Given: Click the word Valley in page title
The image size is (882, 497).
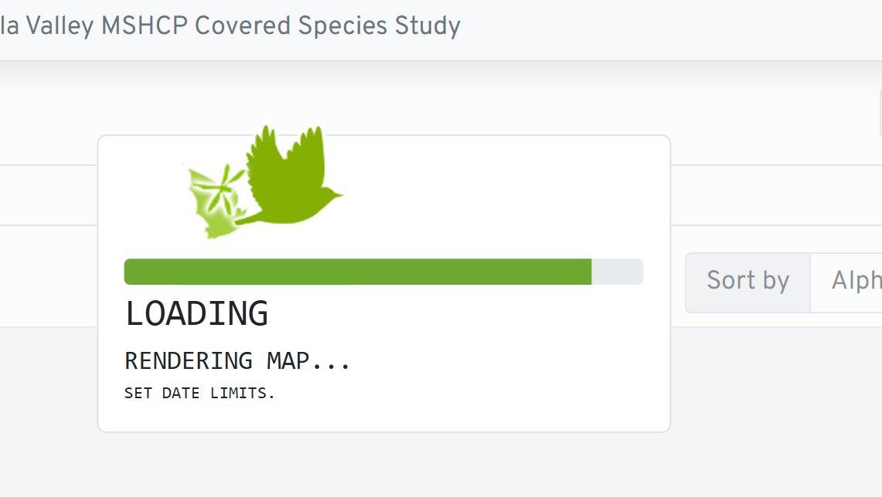Looking at the screenshot, I should (x=60, y=26).
